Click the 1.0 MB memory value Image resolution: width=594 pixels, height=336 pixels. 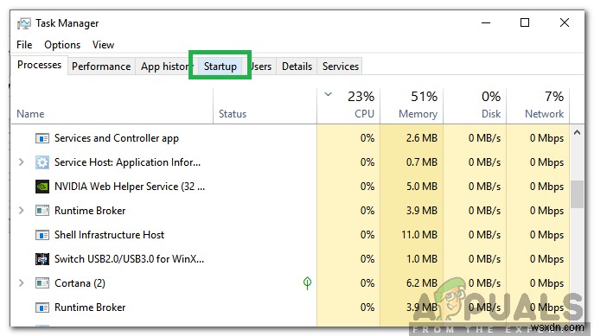(422, 259)
